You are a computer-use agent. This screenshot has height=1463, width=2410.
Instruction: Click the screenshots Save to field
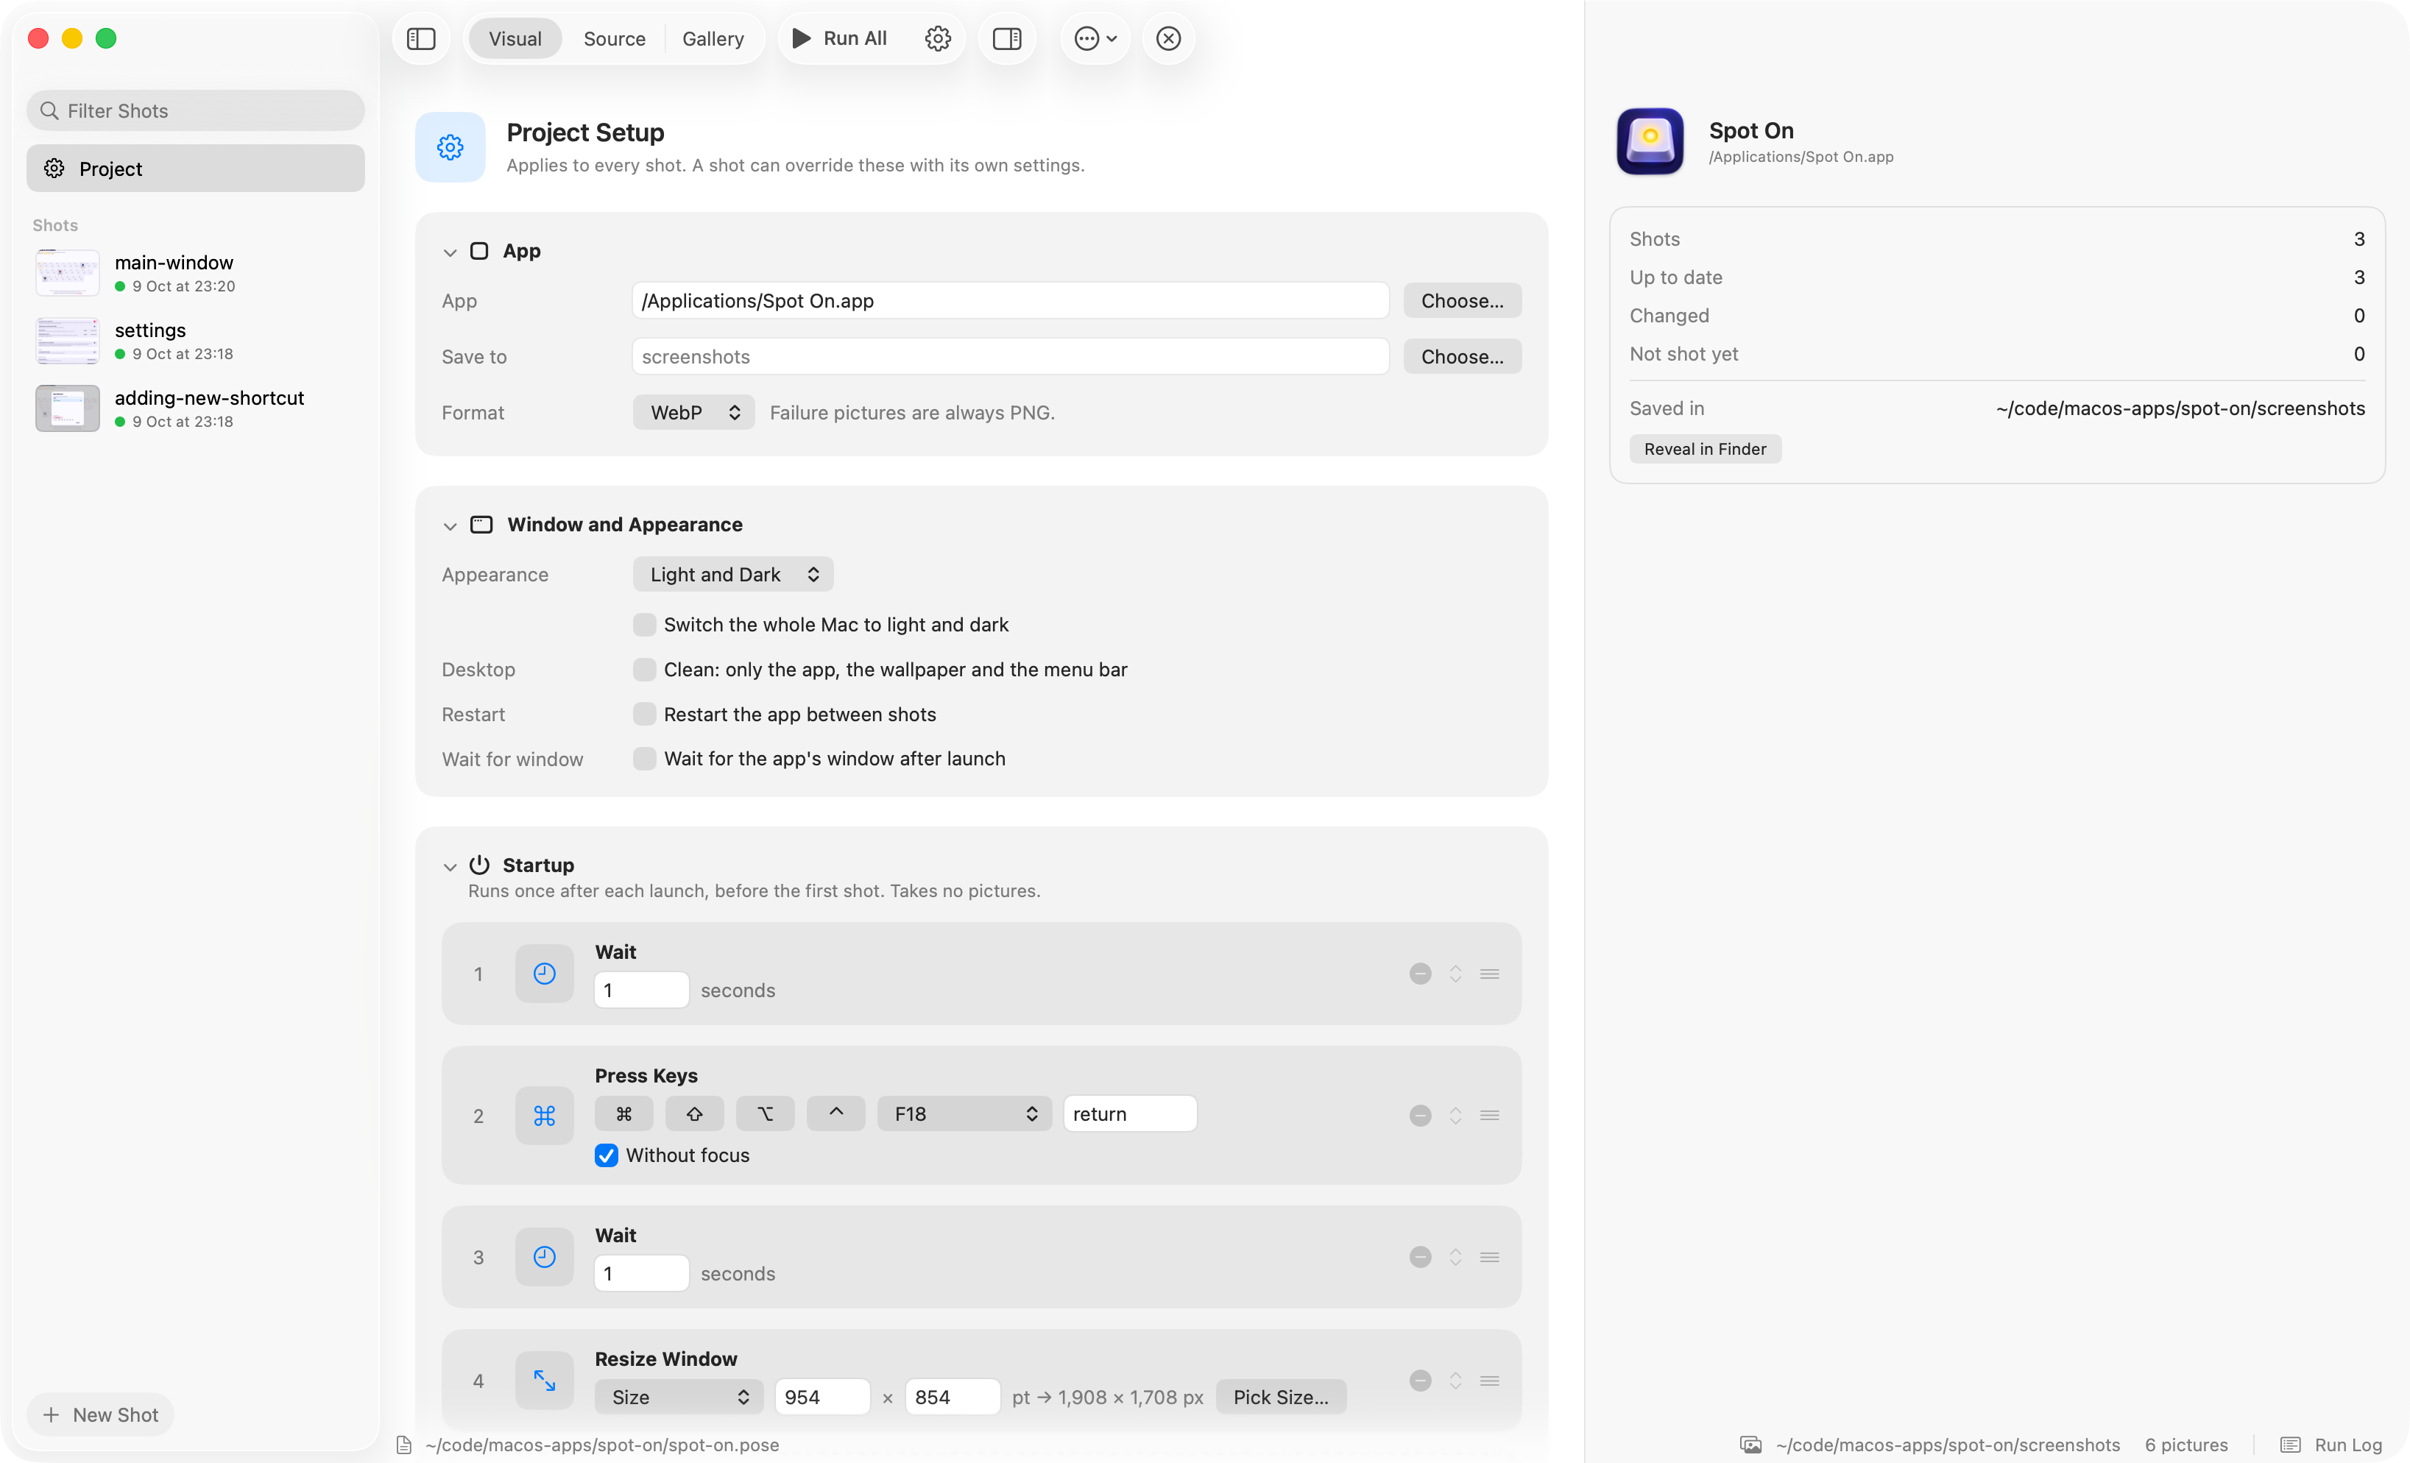pos(1011,357)
